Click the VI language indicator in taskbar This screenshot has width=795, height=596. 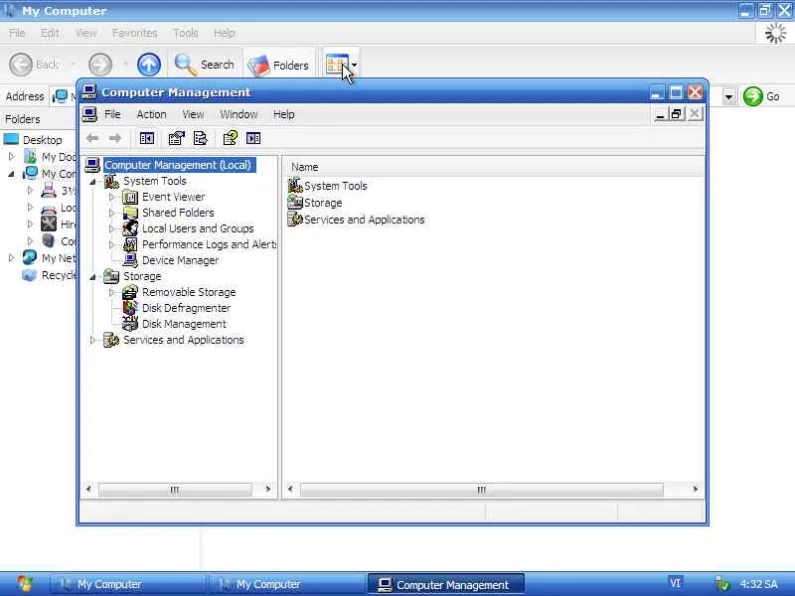tap(675, 583)
